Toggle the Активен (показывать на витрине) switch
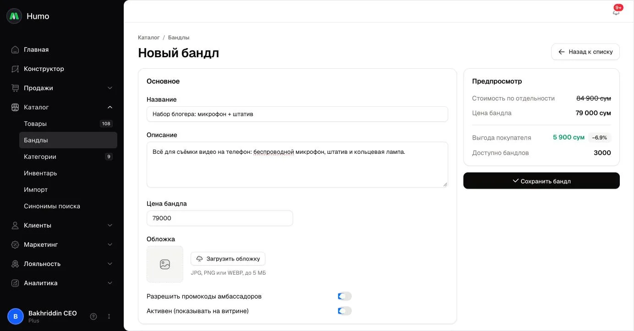Screen dimensions: 634x331 pos(344,311)
